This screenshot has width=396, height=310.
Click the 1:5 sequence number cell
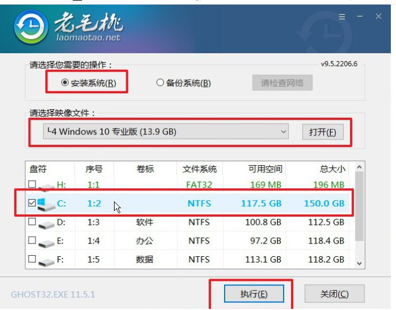pos(93,260)
